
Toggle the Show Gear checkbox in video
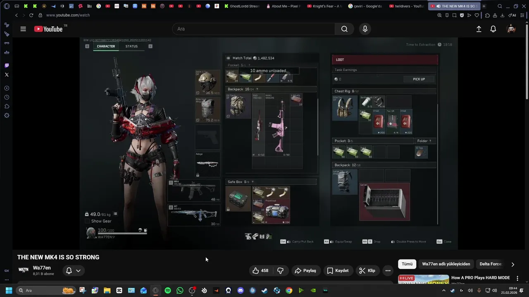87,221
